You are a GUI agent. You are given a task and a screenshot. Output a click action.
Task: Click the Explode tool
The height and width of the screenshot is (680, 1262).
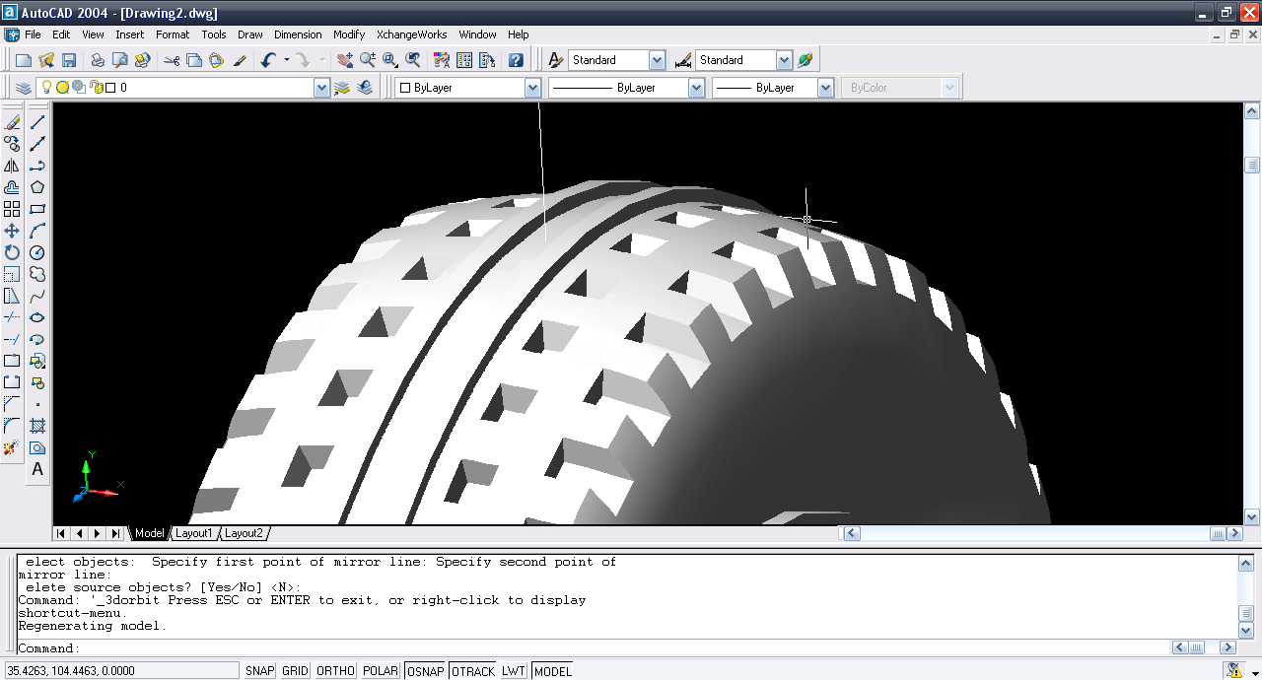(x=12, y=447)
